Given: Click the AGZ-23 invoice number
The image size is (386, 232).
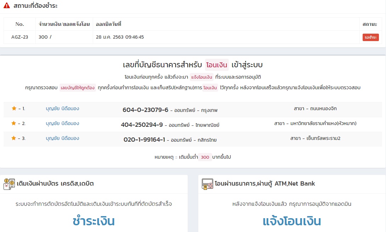Looking at the screenshot, I should pos(19,37).
